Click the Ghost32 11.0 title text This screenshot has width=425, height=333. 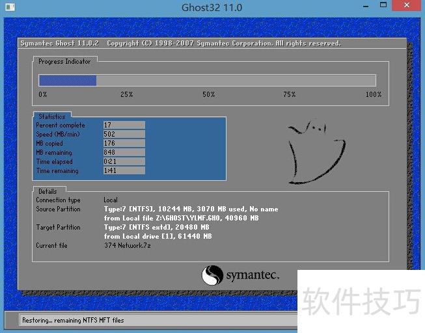point(212,8)
